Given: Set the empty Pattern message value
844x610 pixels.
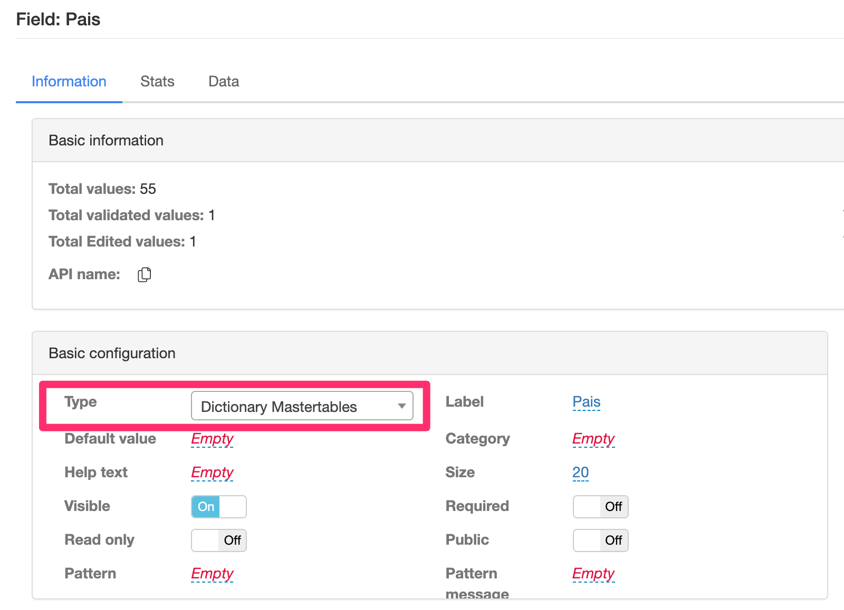Looking at the screenshot, I should tap(593, 574).
